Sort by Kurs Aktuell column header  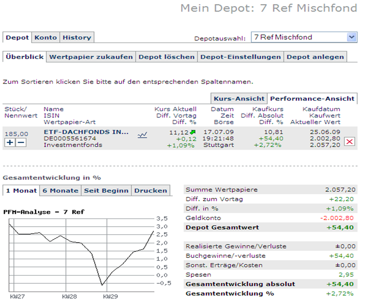click(x=175, y=109)
